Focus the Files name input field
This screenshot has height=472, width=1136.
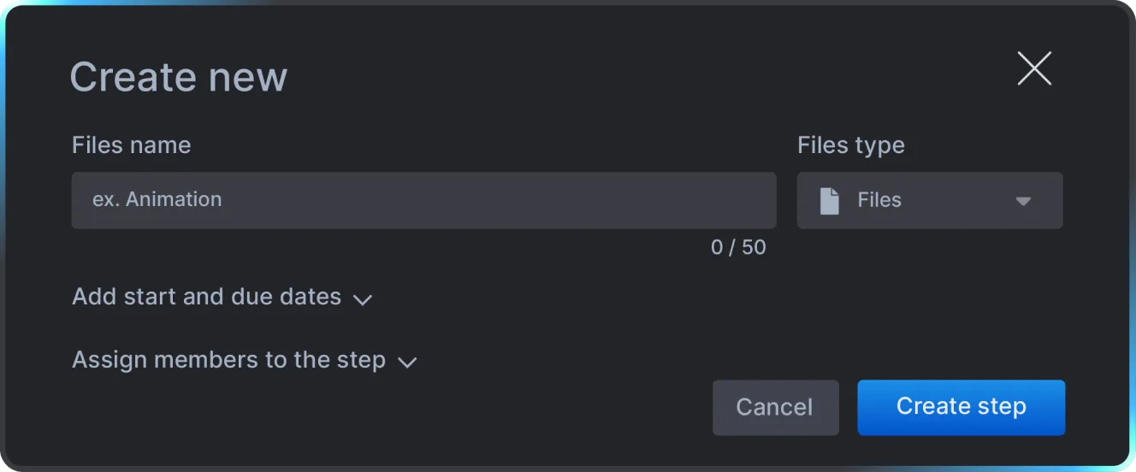[423, 201]
